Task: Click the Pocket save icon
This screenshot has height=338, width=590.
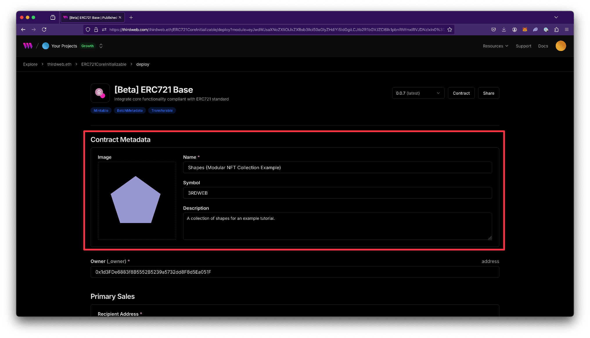Action: [493, 29]
